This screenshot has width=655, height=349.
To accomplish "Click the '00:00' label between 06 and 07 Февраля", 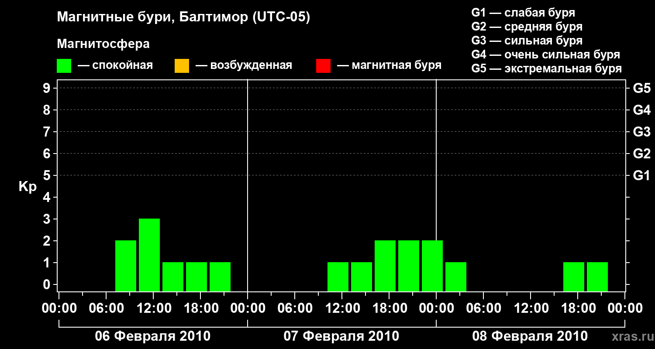I will [248, 308].
